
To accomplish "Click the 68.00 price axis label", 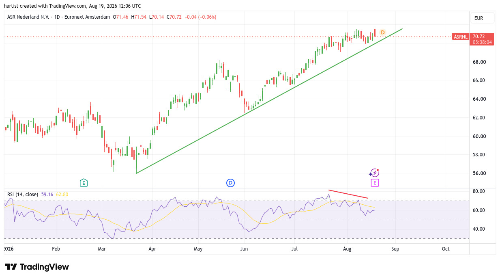I will [x=479, y=62].
